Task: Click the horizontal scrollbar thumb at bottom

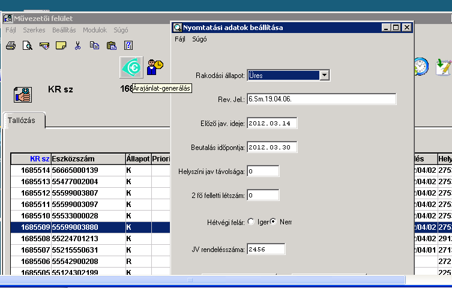Action: coord(202,280)
